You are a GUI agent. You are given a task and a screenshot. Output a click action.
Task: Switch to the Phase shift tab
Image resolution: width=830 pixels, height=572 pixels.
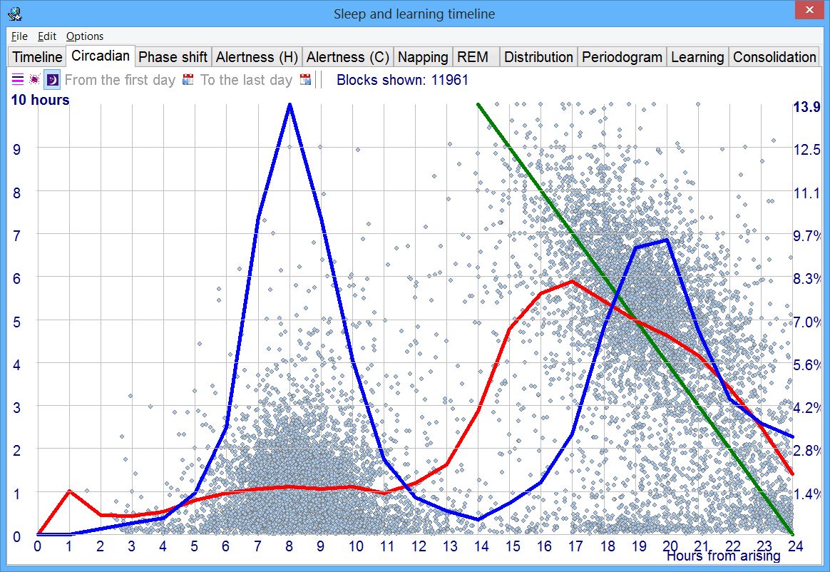pos(173,57)
